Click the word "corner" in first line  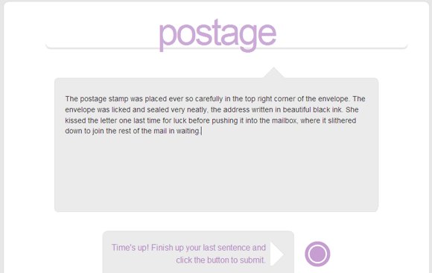click(285, 99)
